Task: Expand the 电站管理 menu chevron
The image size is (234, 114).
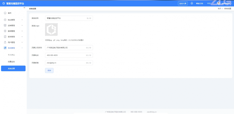Action: [x=22, y=20]
